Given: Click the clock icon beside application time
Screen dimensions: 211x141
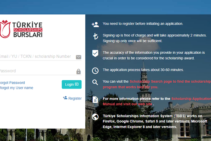Looking at the screenshot, I should coord(95,70).
